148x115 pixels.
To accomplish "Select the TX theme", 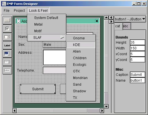I will point(81,98).
